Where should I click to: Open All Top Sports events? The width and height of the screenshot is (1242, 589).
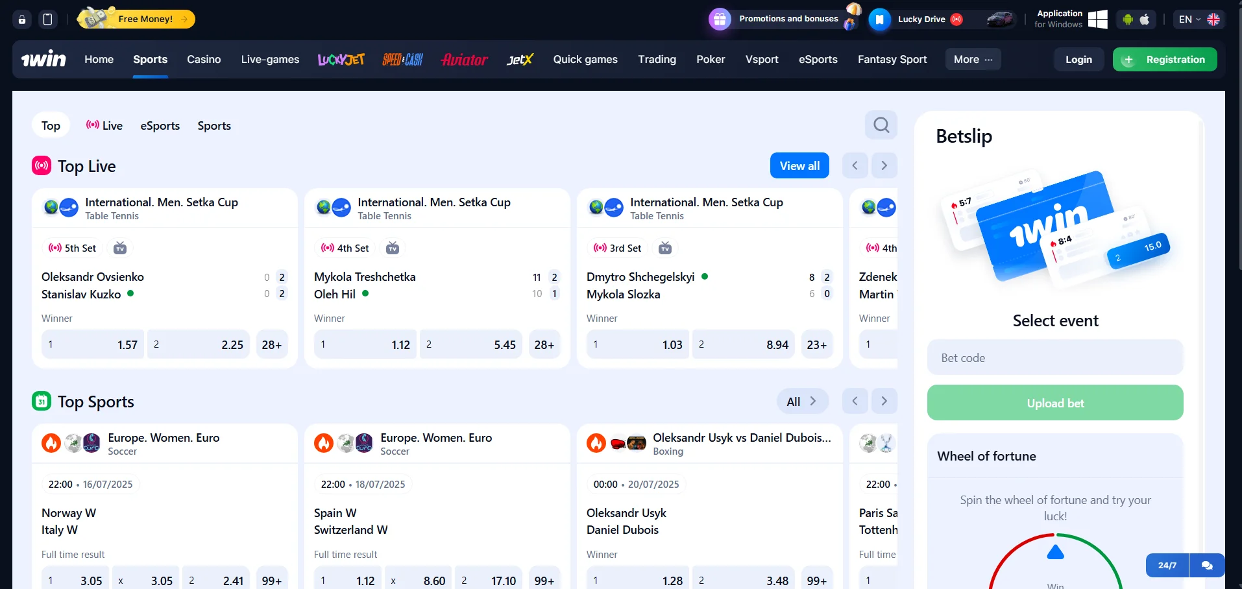(803, 401)
